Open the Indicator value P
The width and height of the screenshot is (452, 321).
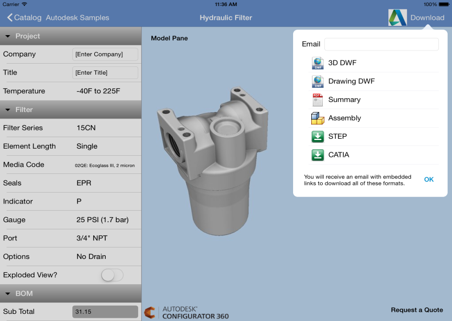pyautogui.click(x=79, y=201)
